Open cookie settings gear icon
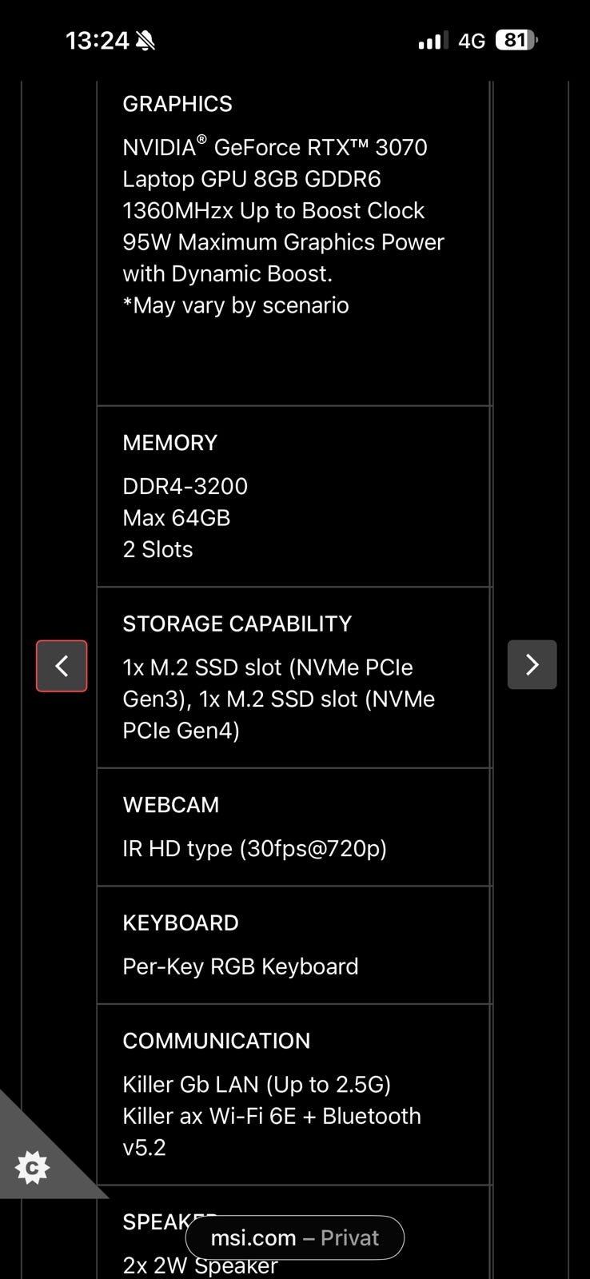The width and height of the screenshot is (590, 1279). click(33, 1168)
